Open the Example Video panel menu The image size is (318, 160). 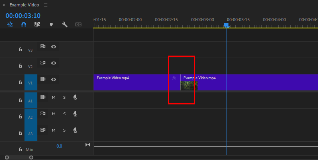[x=45, y=5]
